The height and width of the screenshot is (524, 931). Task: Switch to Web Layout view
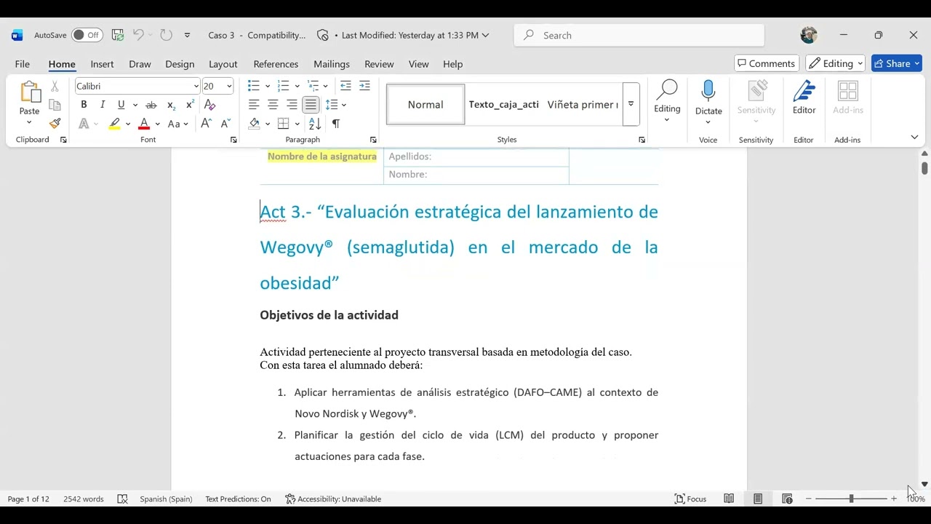(787, 499)
